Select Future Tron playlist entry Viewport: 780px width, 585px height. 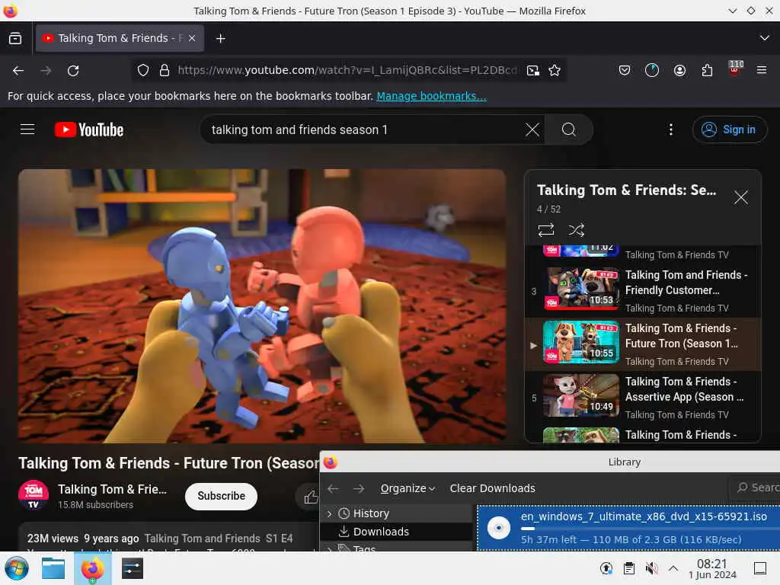tap(643, 344)
